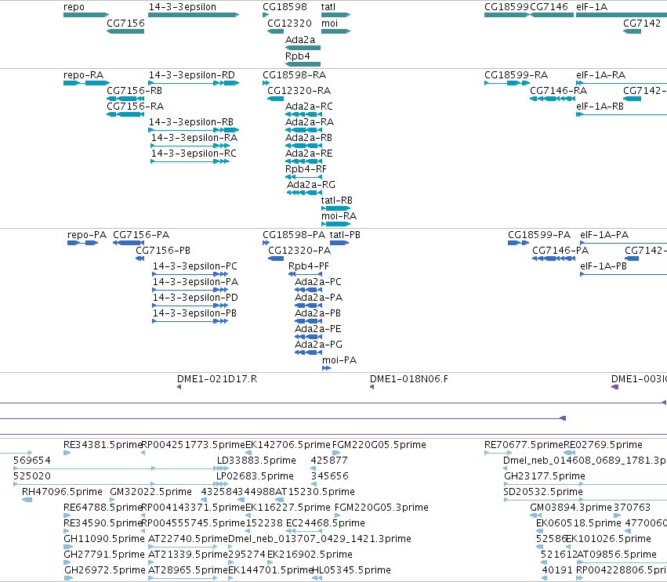The width and height of the screenshot is (667, 582).
Task: Select protein 14-3-3epsilon-PD
Action: click(x=190, y=305)
